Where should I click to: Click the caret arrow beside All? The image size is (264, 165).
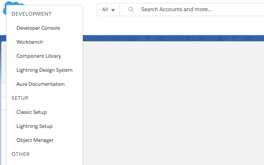(113, 9)
